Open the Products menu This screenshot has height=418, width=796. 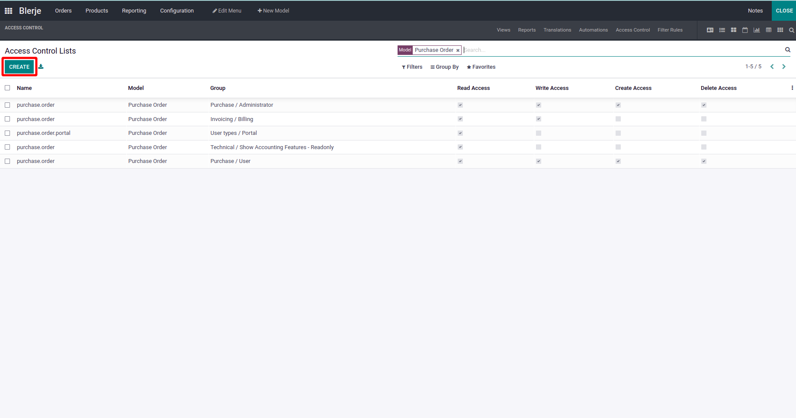(97, 11)
